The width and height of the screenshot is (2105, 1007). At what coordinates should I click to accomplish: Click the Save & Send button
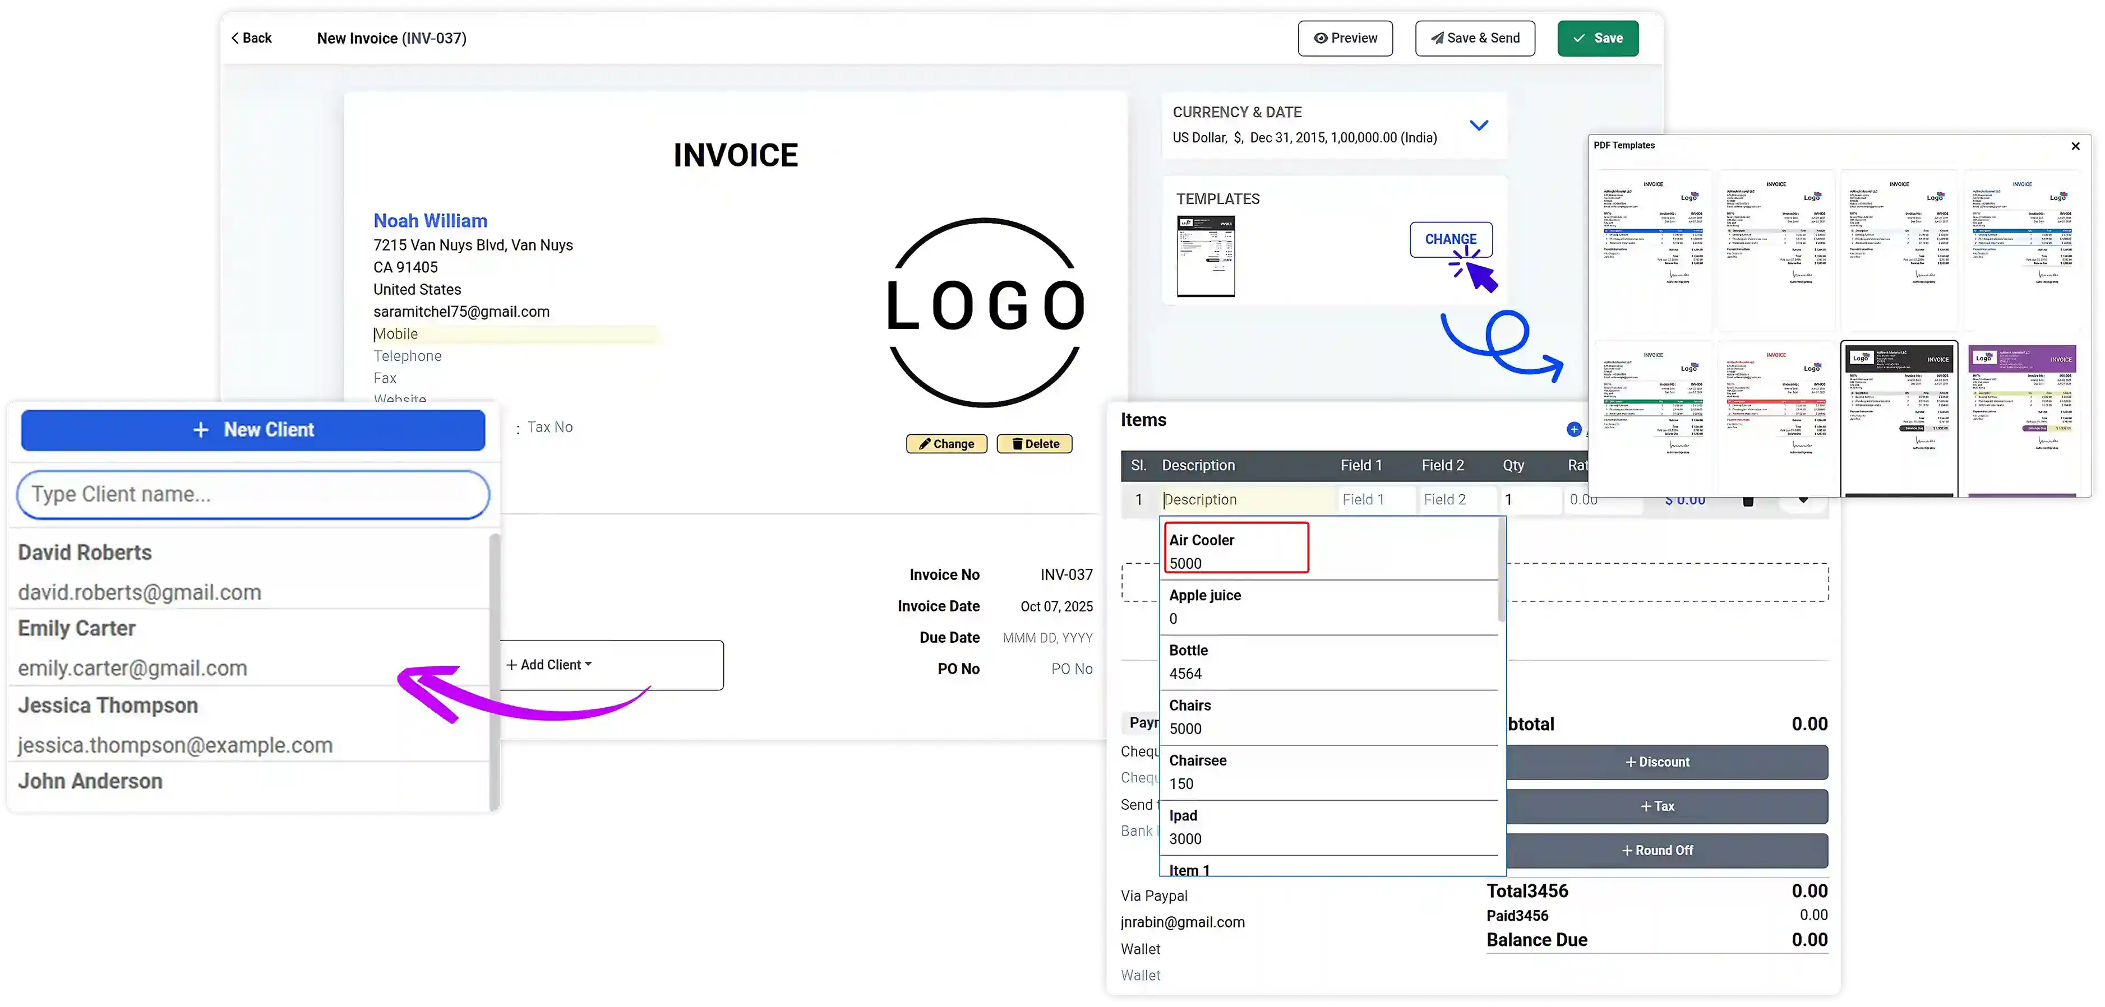tap(1475, 38)
